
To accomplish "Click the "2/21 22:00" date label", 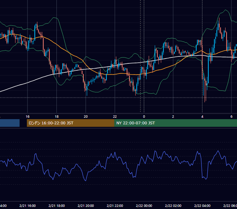I will click(x=115, y=206).
